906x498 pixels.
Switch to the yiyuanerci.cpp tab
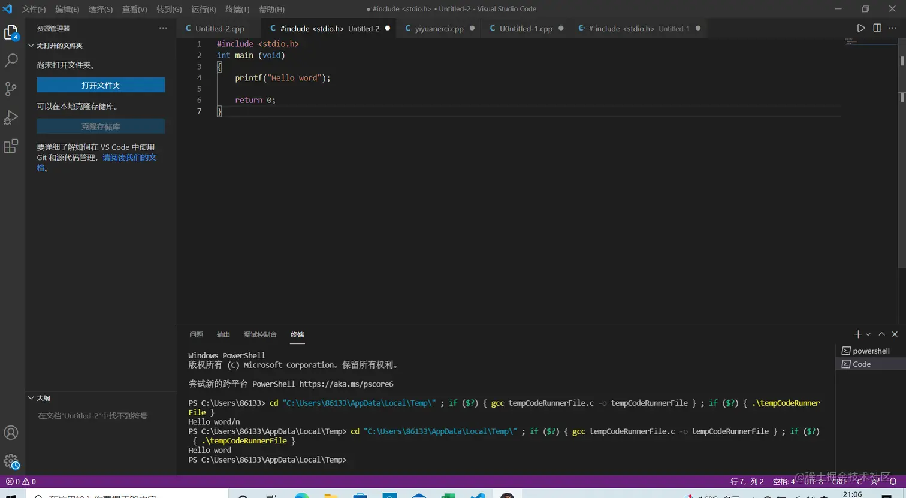(439, 29)
